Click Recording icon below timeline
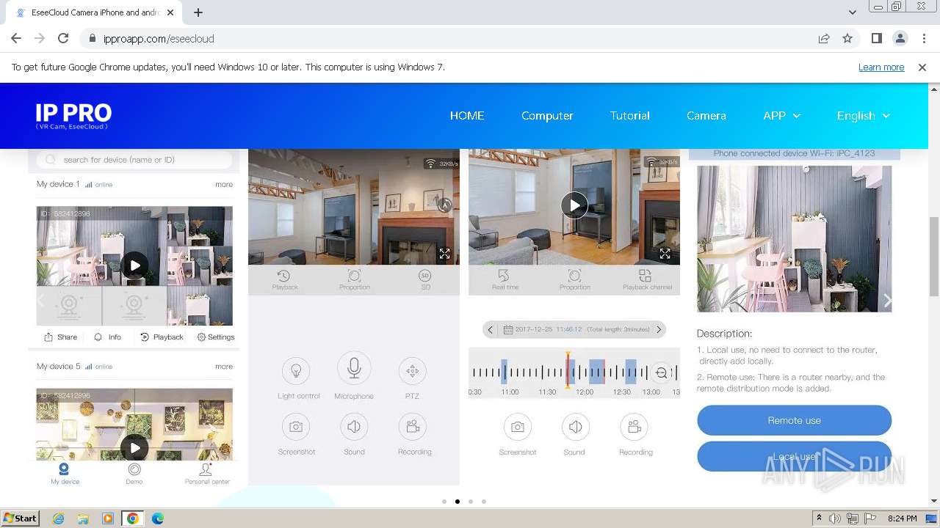The image size is (940, 528). click(634, 427)
